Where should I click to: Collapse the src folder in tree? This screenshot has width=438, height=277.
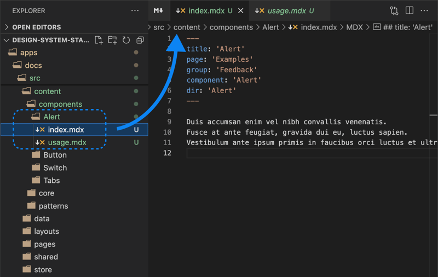pyautogui.click(x=74, y=78)
